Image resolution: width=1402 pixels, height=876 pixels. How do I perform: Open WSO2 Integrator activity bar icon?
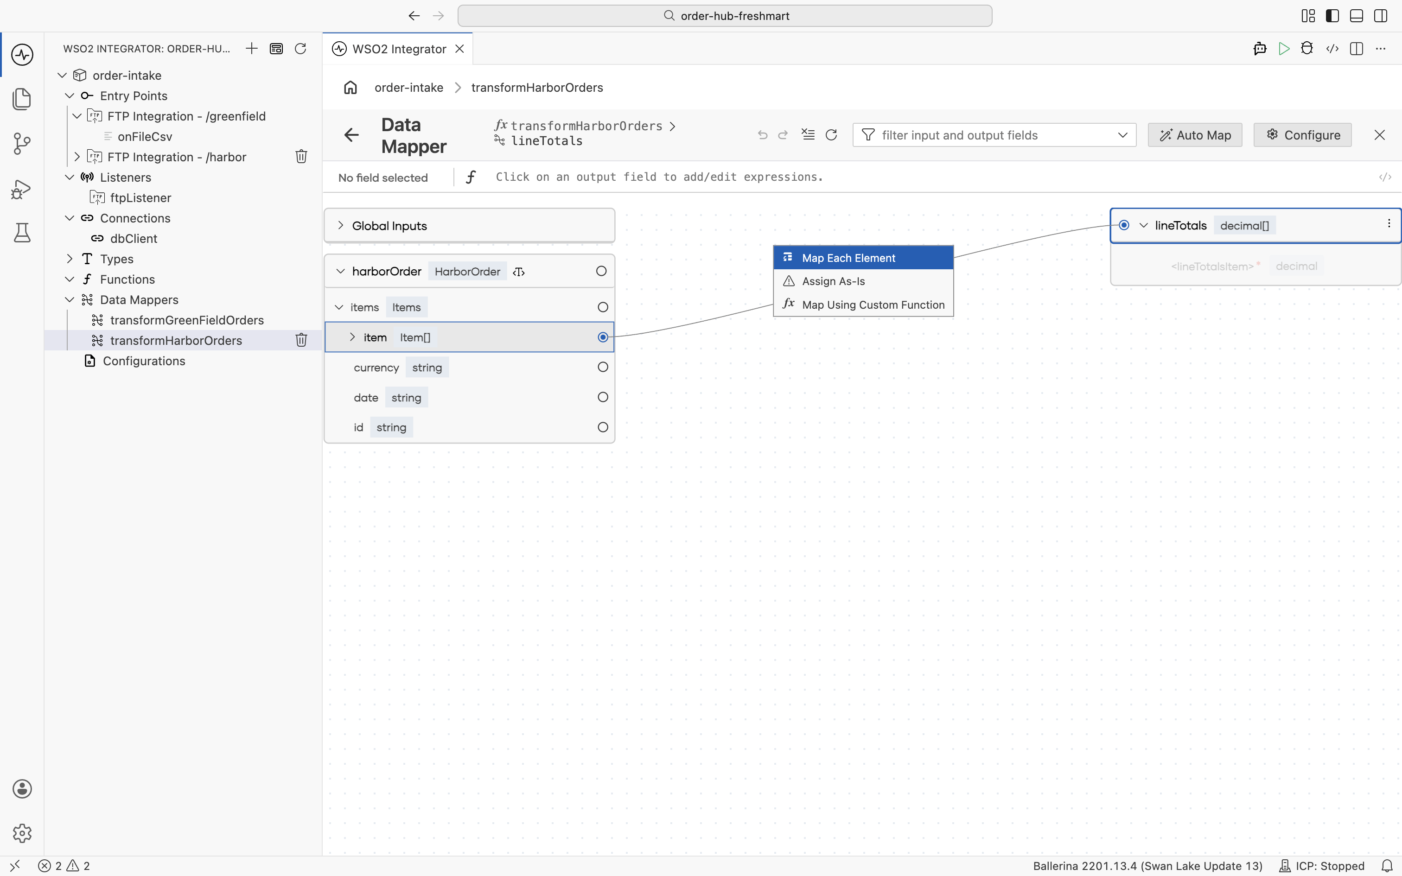(x=22, y=55)
